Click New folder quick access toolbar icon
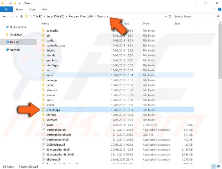222x169 pixels. click(15, 3)
